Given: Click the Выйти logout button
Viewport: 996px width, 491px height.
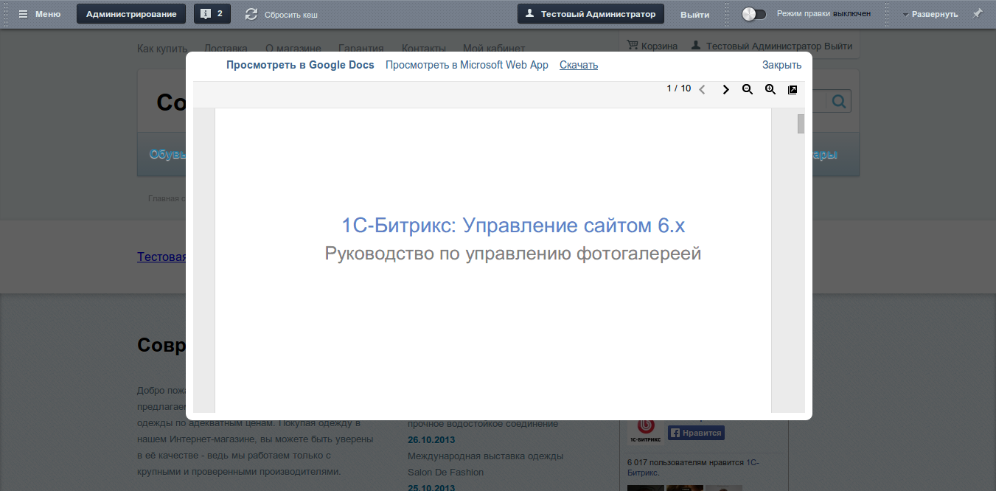Looking at the screenshot, I should pyautogui.click(x=694, y=13).
